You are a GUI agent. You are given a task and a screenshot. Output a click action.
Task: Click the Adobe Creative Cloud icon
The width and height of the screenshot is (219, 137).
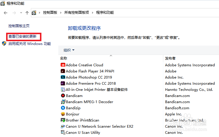click(63, 65)
